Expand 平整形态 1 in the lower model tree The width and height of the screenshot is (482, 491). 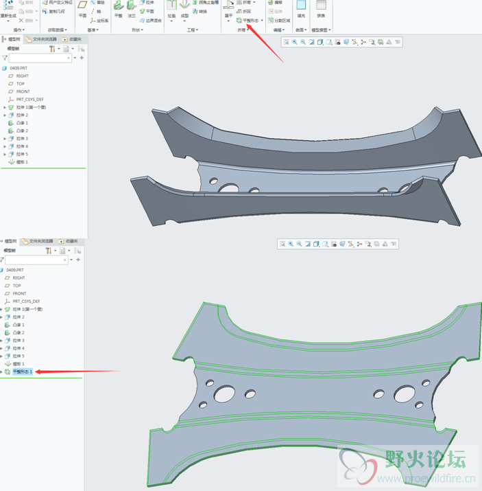(2, 372)
